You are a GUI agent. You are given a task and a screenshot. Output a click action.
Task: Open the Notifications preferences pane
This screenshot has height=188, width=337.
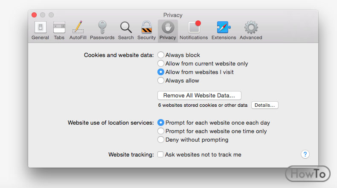194,31
